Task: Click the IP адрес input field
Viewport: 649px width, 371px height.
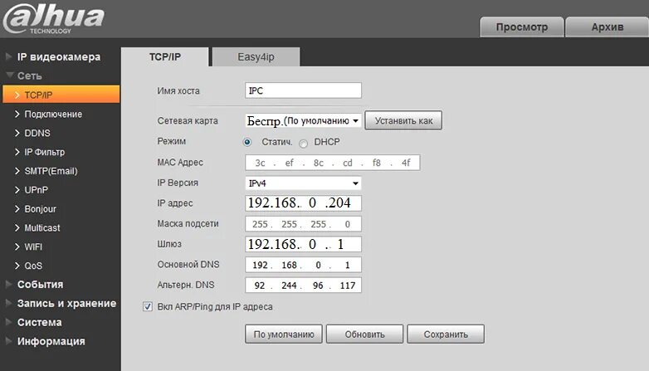Action: 303,203
